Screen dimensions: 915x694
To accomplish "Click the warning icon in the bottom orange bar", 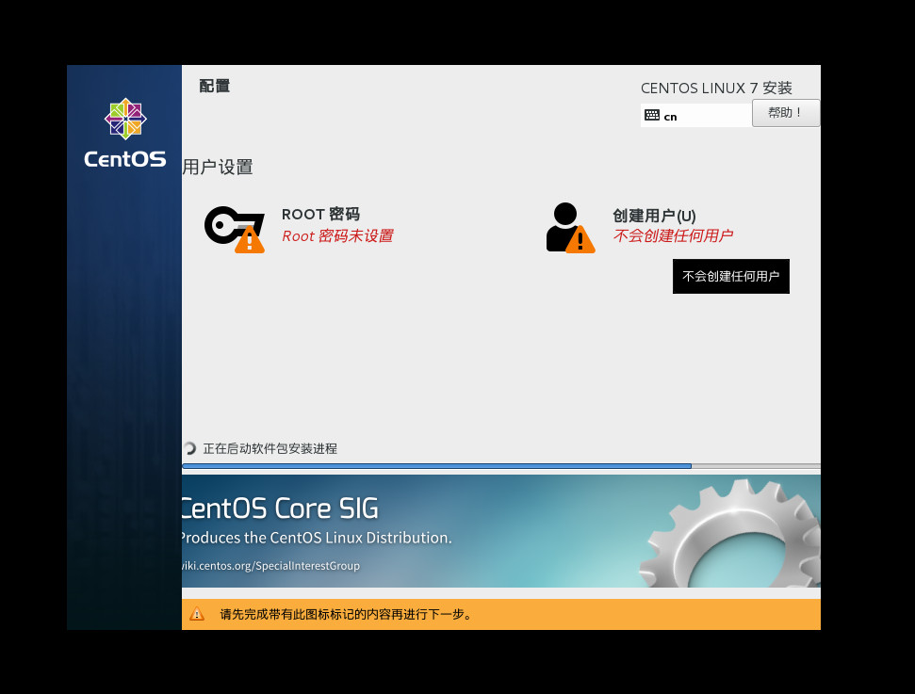I will tap(198, 613).
